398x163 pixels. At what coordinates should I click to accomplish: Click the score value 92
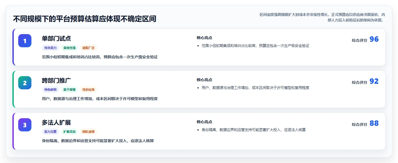coord(374,81)
